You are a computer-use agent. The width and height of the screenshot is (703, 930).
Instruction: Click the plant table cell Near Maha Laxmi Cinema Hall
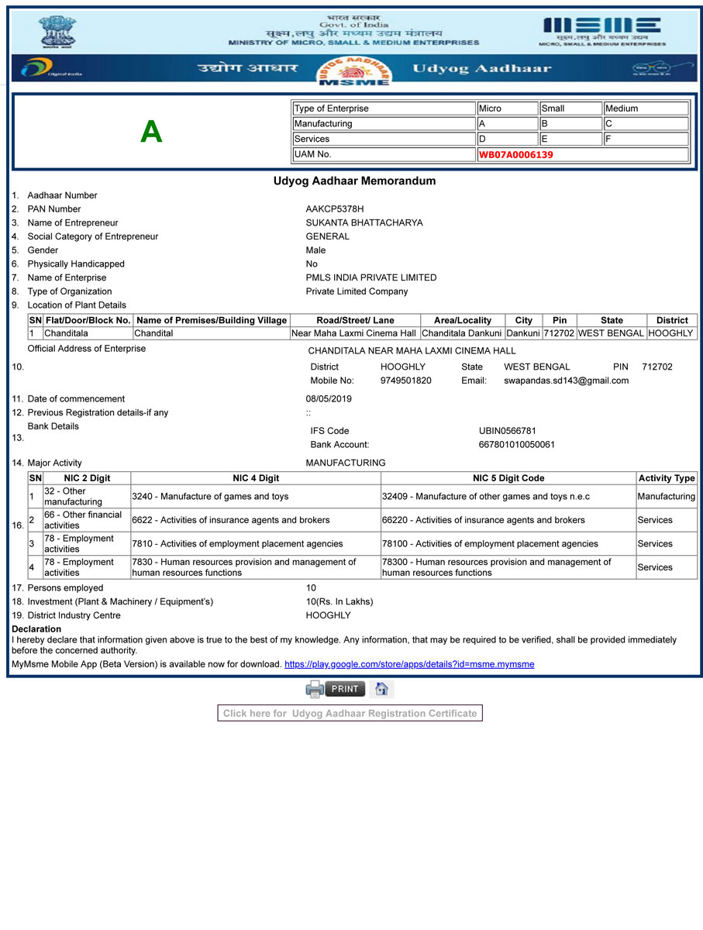(355, 333)
